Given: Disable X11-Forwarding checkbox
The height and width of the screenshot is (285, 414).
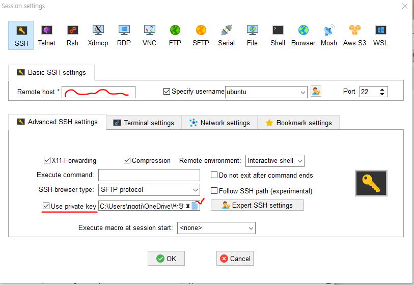Looking at the screenshot, I should click(47, 160).
